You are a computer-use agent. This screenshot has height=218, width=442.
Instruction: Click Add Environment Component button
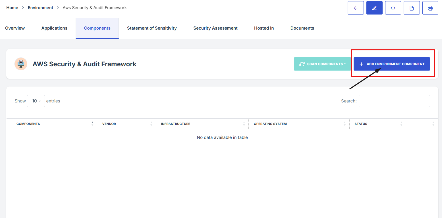(391, 64)
